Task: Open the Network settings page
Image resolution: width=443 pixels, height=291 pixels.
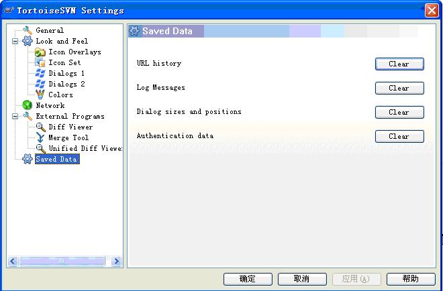Action: pos(50,105)
